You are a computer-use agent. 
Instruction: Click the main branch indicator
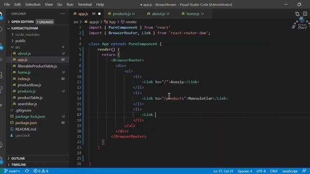12,171
